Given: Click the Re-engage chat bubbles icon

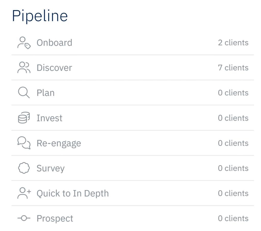Looking at the screenshot, I should tap(24, 143).
